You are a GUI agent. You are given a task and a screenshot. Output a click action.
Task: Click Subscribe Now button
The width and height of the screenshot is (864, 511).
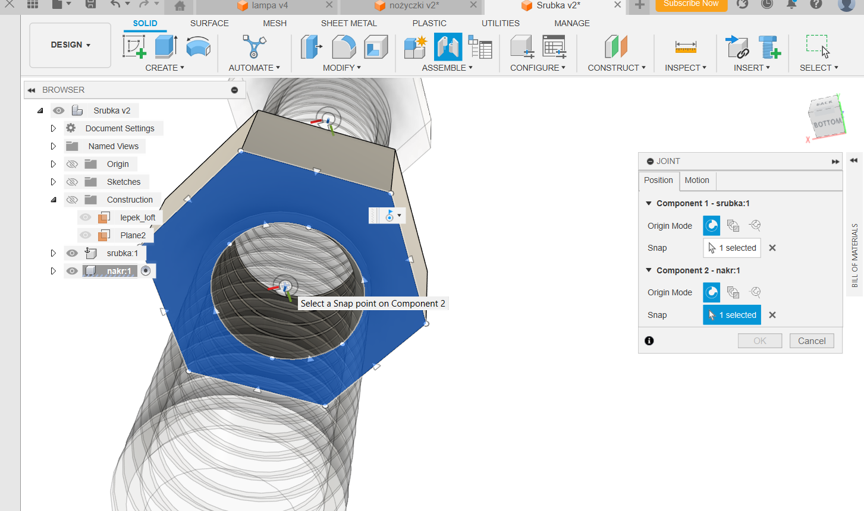(691, 4)
